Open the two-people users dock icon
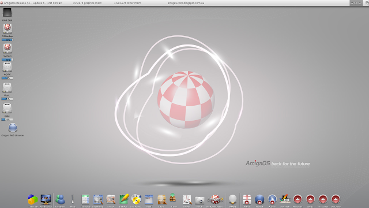Screen dimensions: 369x208 60,199
